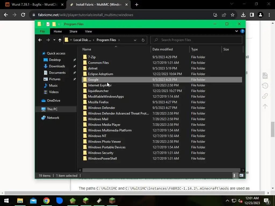Click the Chrome address bar URL
This screenshot has width=275, height=206.
(x=86, y=15)
